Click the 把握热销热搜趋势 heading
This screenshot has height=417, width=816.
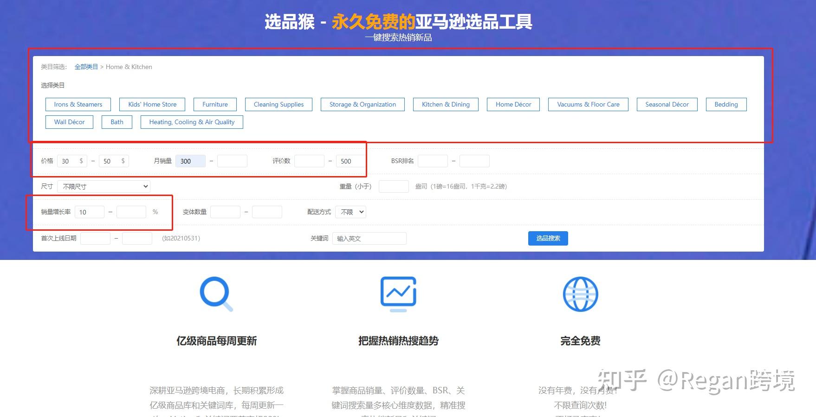pyautogui.click(x=398, y=341)
